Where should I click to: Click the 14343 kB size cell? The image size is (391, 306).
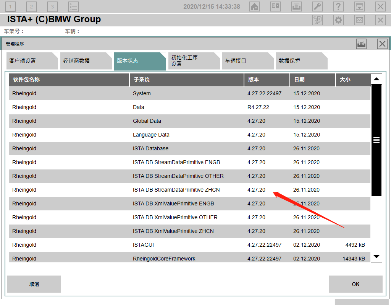pos(354,259)
